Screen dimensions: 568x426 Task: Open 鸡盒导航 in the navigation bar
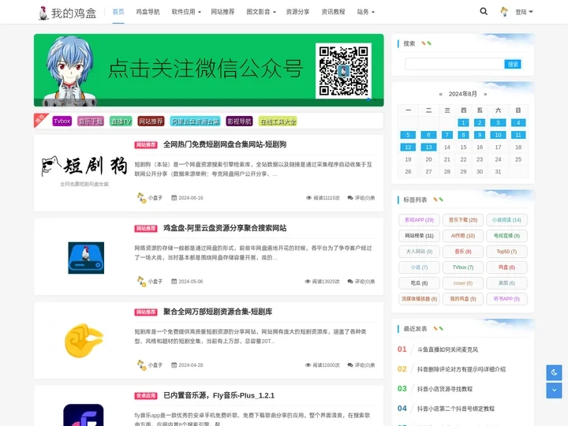148,12
